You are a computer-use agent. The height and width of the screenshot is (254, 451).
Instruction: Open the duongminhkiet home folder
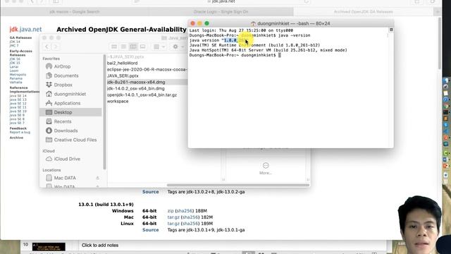pyautogui.click(x=70, y=94)
